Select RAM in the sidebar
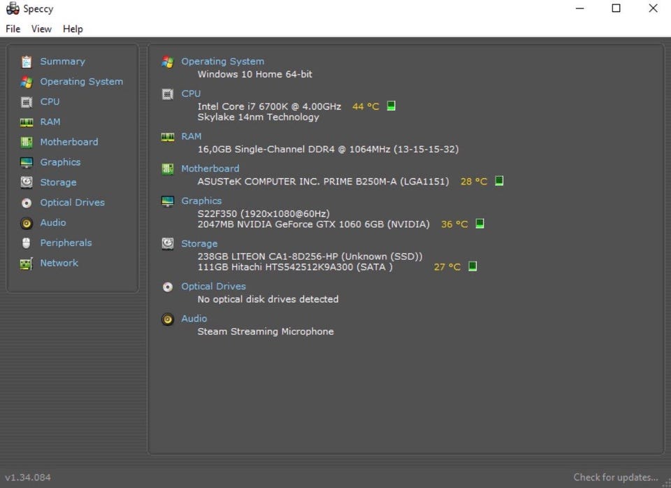The width and height of the screenshot is (671, 488). (x=50, y=122)
